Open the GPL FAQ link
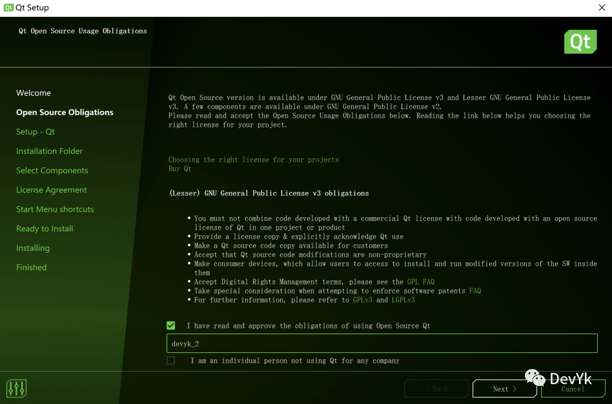 point(420,282)
